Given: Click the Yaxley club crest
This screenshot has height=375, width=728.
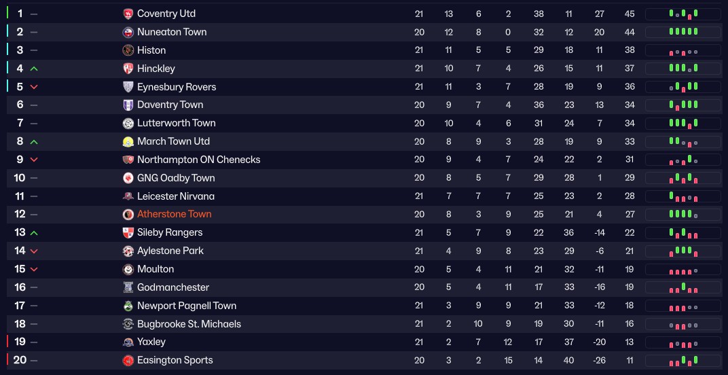Looking at the screenshot, I should (128, 342).
